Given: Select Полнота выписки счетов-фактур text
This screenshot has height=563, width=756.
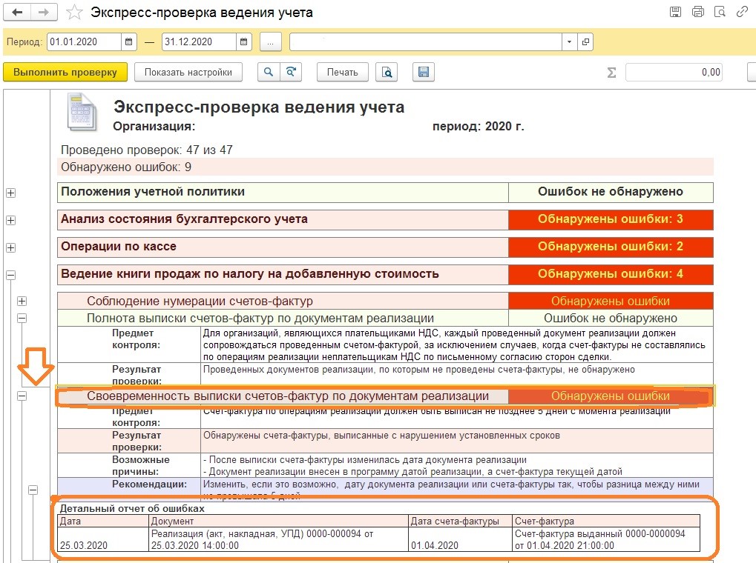Looking at the screenshot, I should point(260,319).
